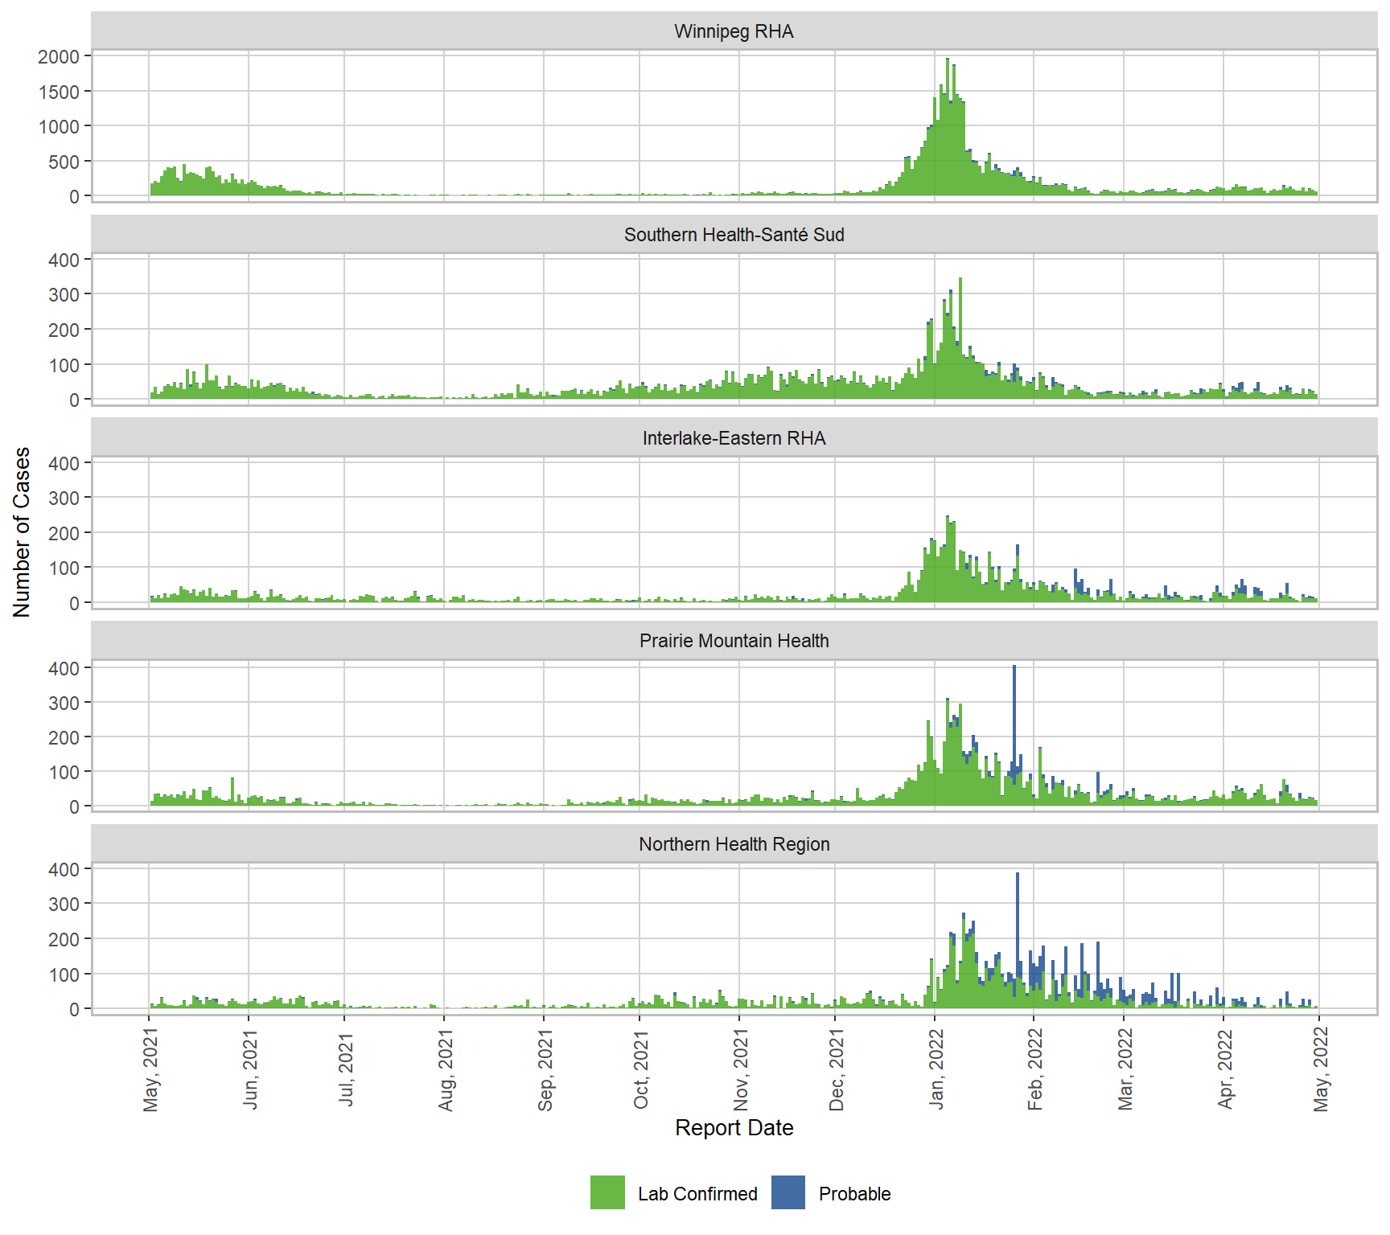The image size is (1390, 1235).
Task: Click the green Lab Confirmed legend swatch
Action: pyautogui.click(x=607, y=1192)
